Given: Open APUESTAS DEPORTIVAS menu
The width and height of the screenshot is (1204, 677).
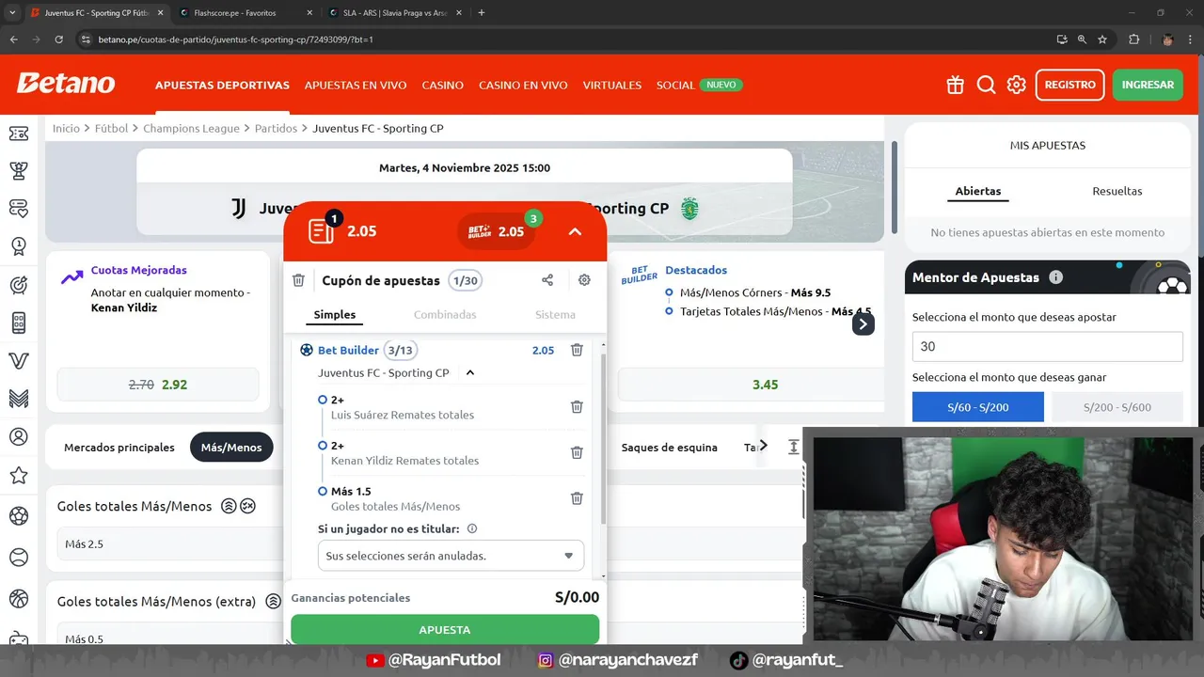Looking at the screenshot, I should 222,85.
